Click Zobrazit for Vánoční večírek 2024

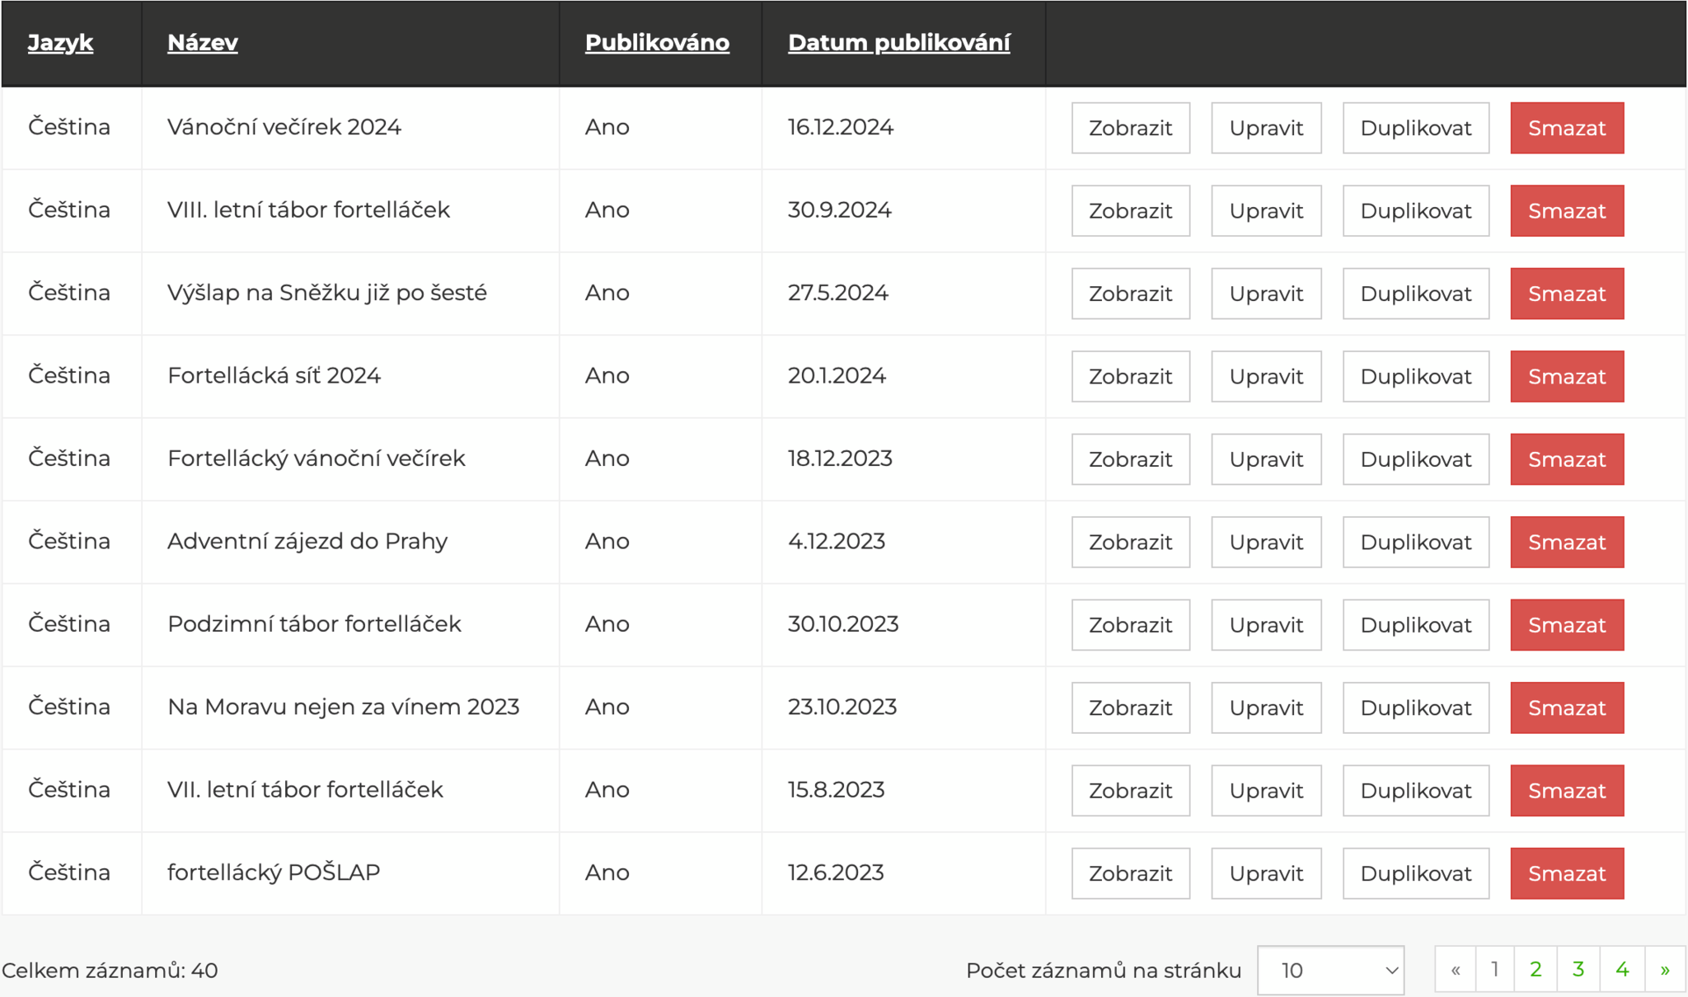click(1131, 128)
